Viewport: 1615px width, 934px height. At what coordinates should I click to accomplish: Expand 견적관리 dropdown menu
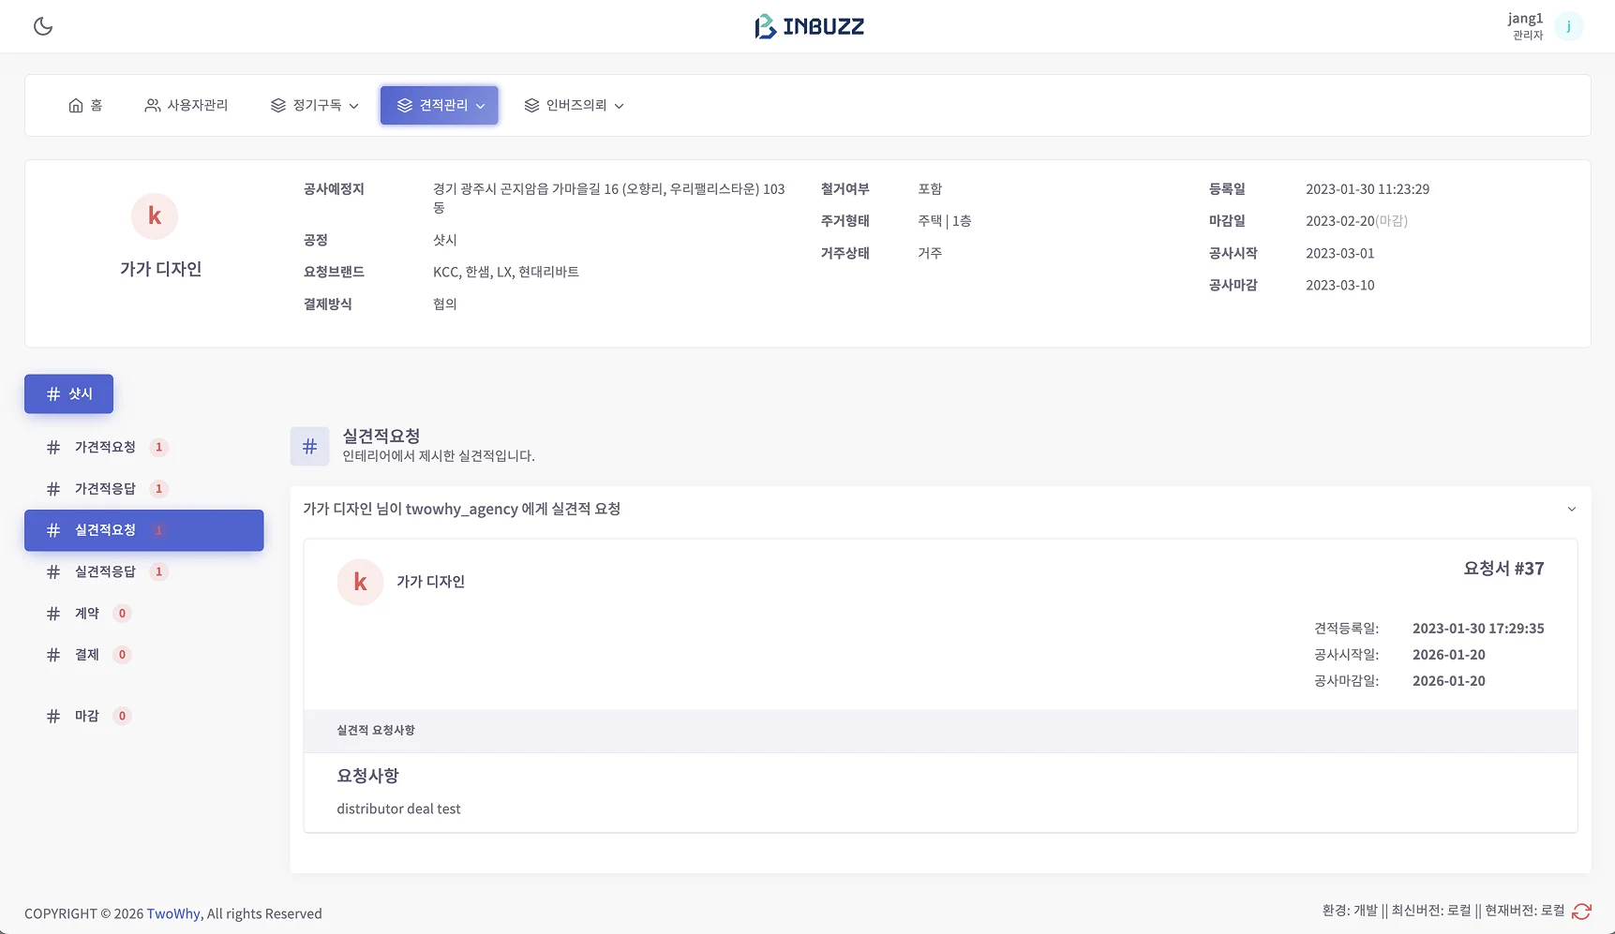440,105
